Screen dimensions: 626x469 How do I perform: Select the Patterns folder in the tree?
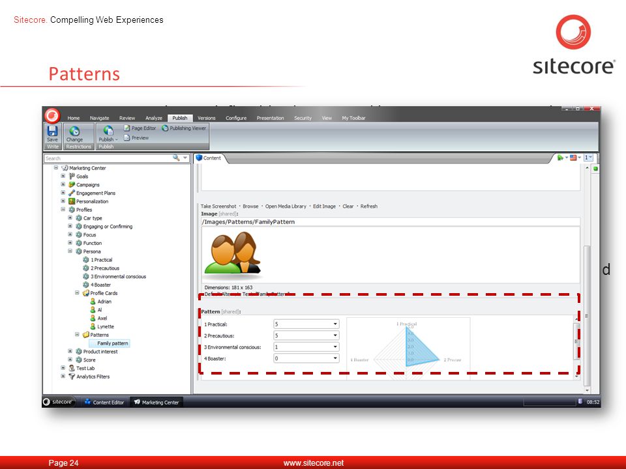[96, 335]
